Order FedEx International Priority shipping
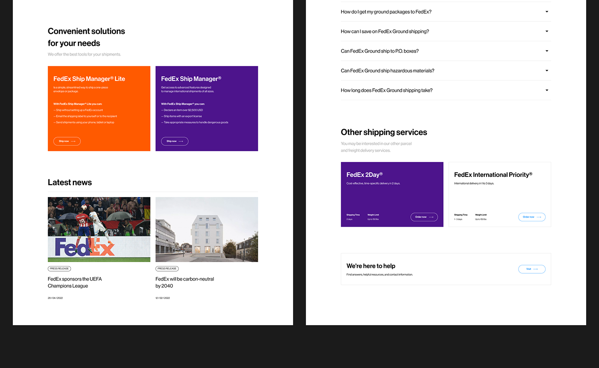The image size is (599, 368). (x=532, y=217)
